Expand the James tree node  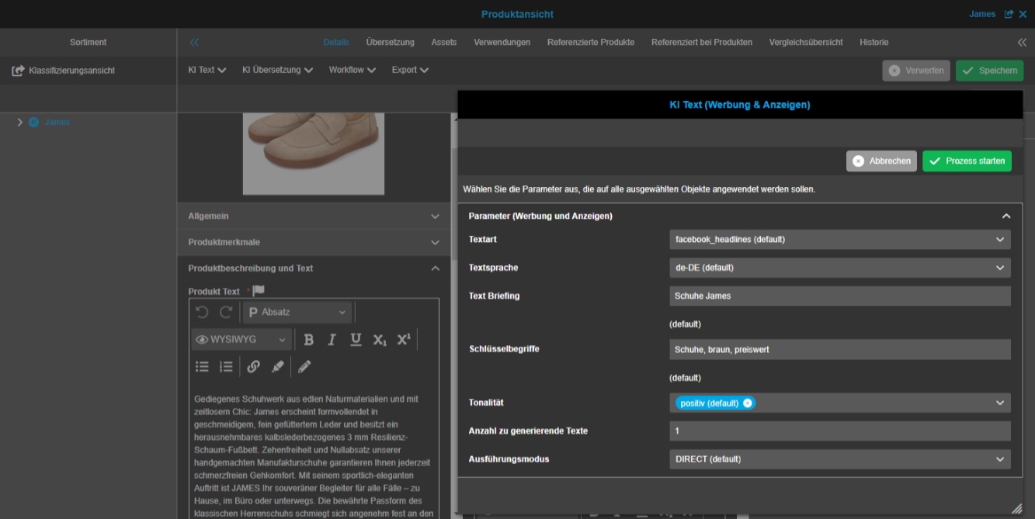coord(19,123)
